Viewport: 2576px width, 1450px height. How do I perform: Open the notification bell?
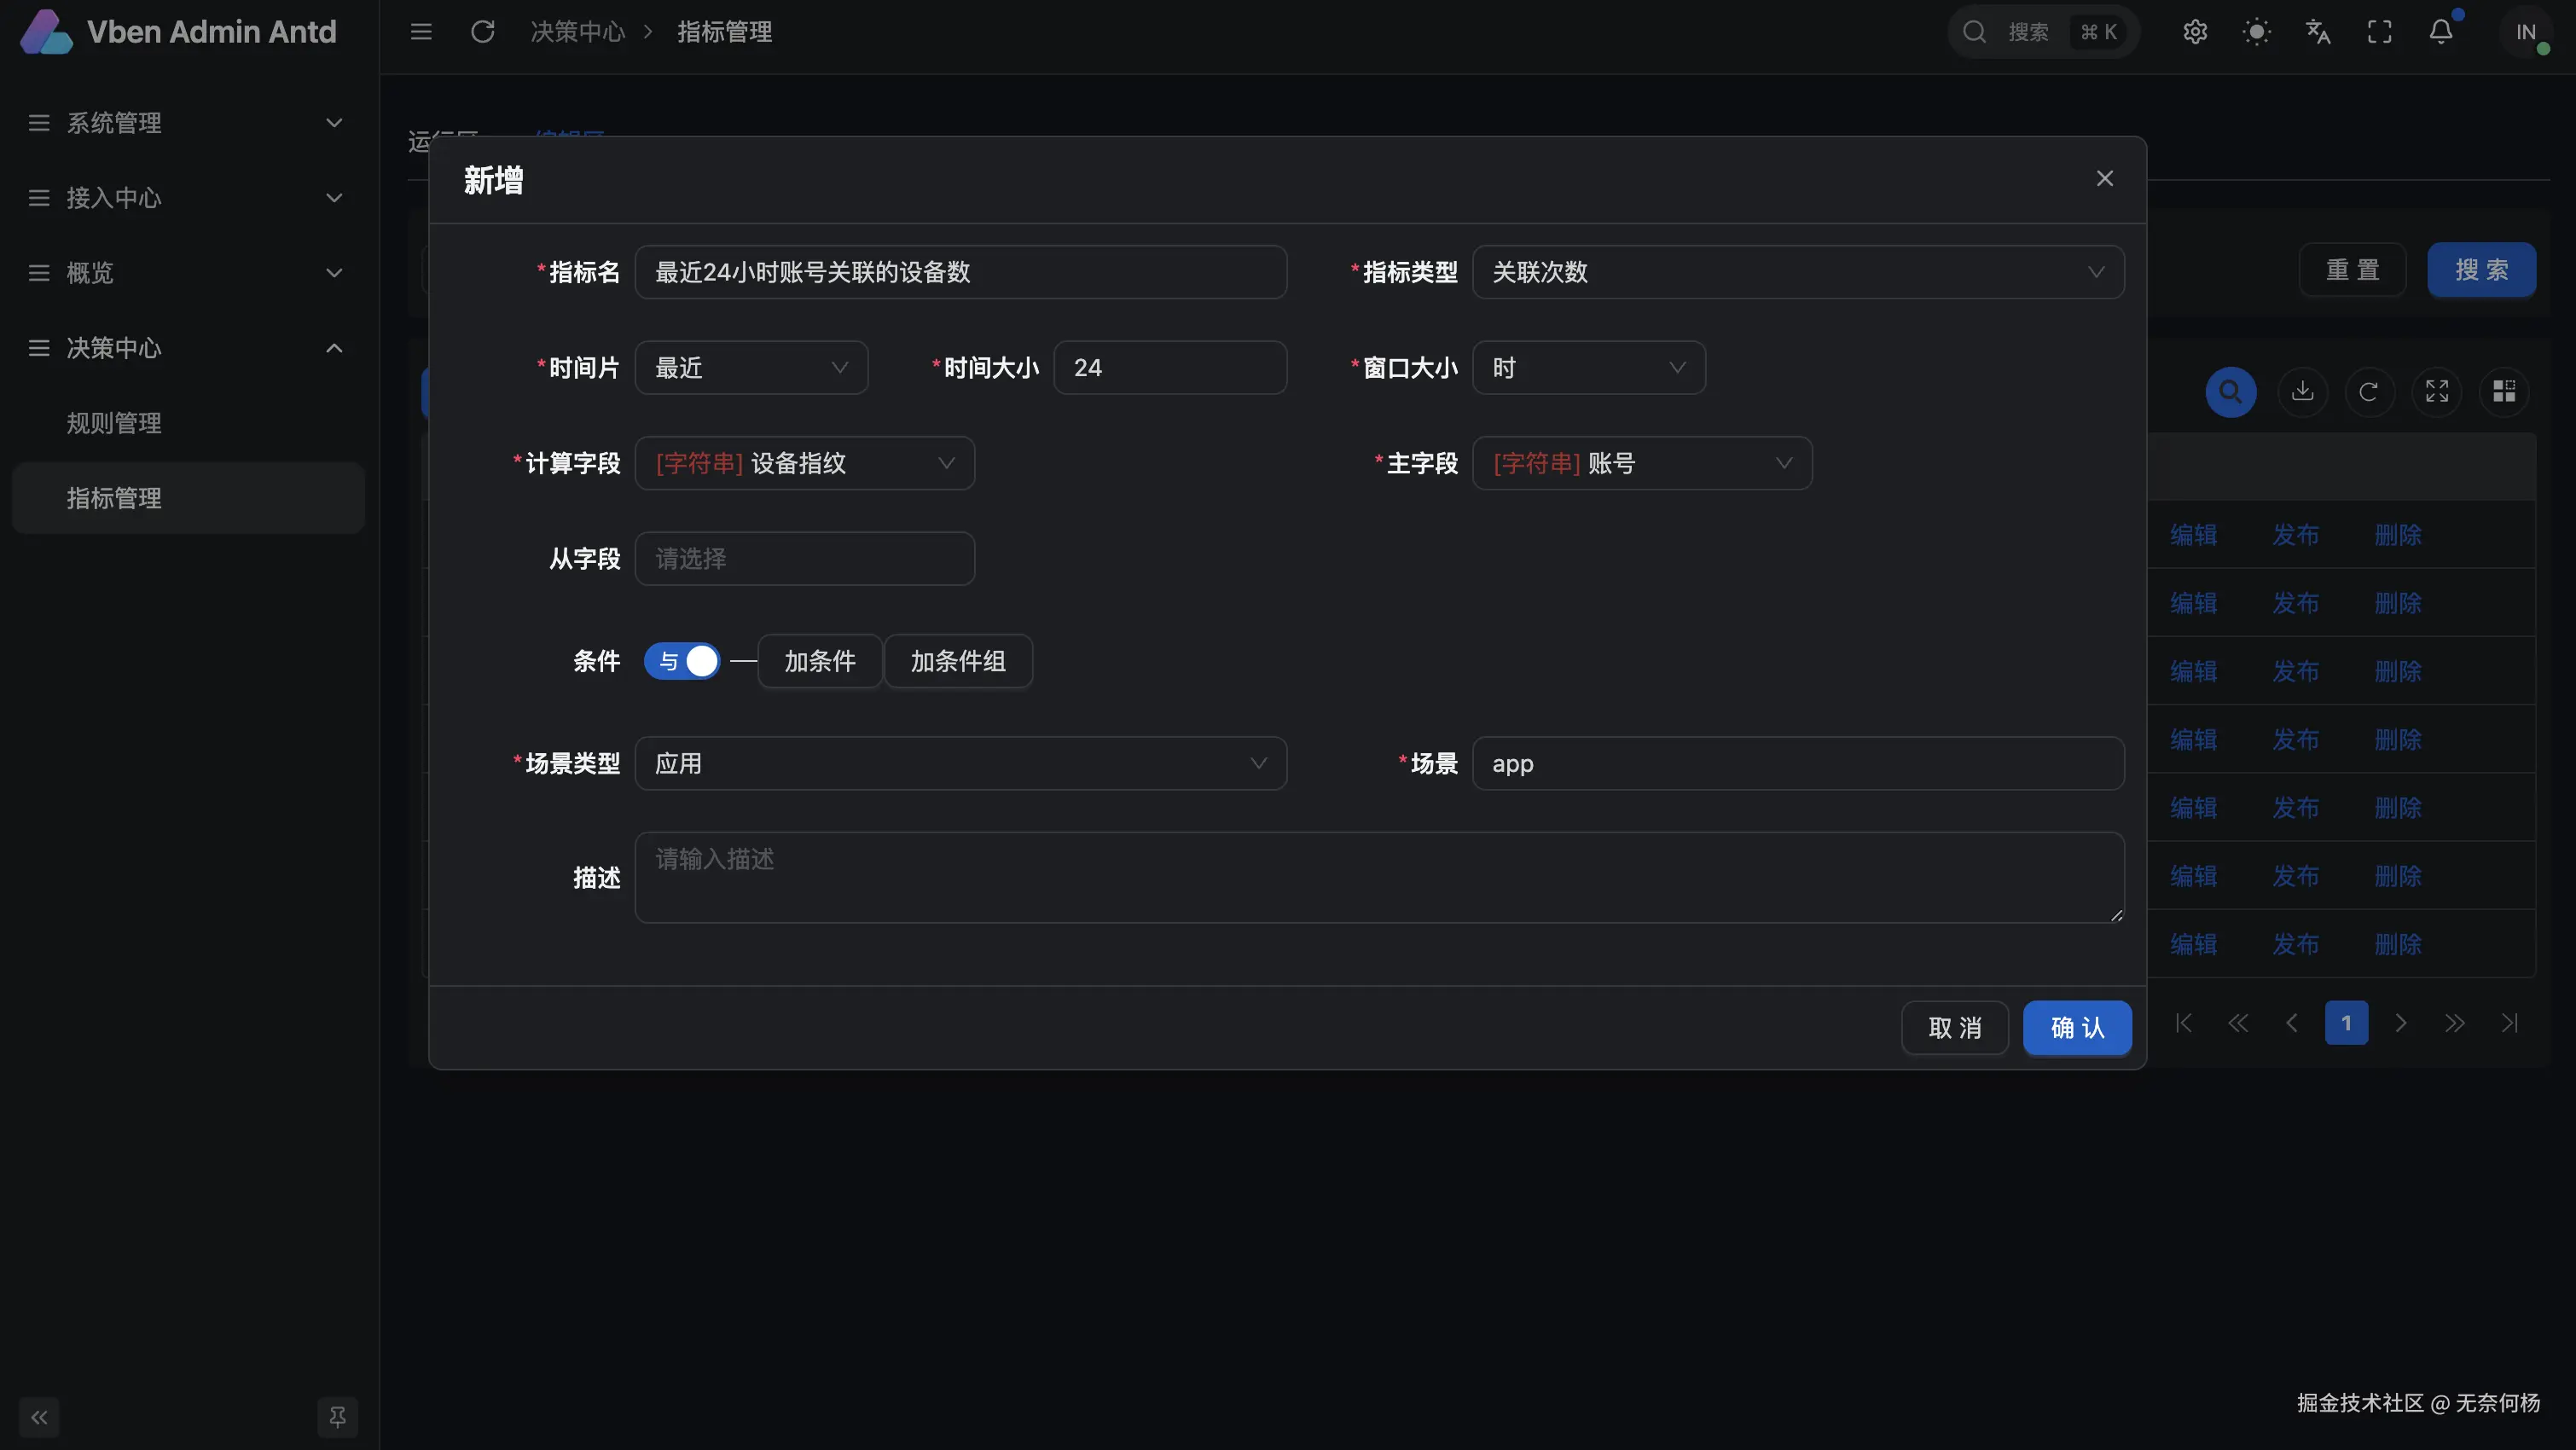click(x=2440, y=32)
